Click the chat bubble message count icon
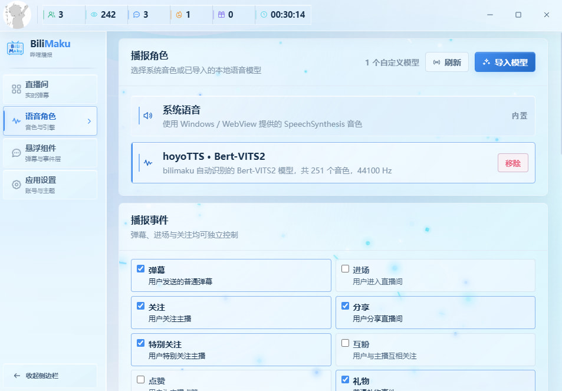Viewport: 562px width, 391px height. pos(137,15)
